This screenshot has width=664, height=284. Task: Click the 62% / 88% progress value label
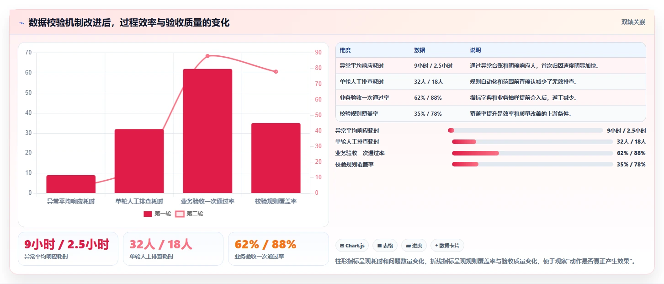click(x=631, y=153)
